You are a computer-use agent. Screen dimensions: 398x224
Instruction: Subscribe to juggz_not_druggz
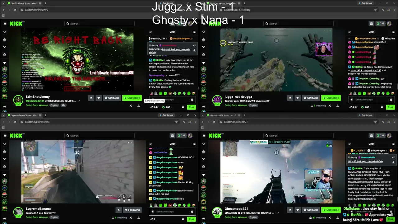click(x=331, y=98)
